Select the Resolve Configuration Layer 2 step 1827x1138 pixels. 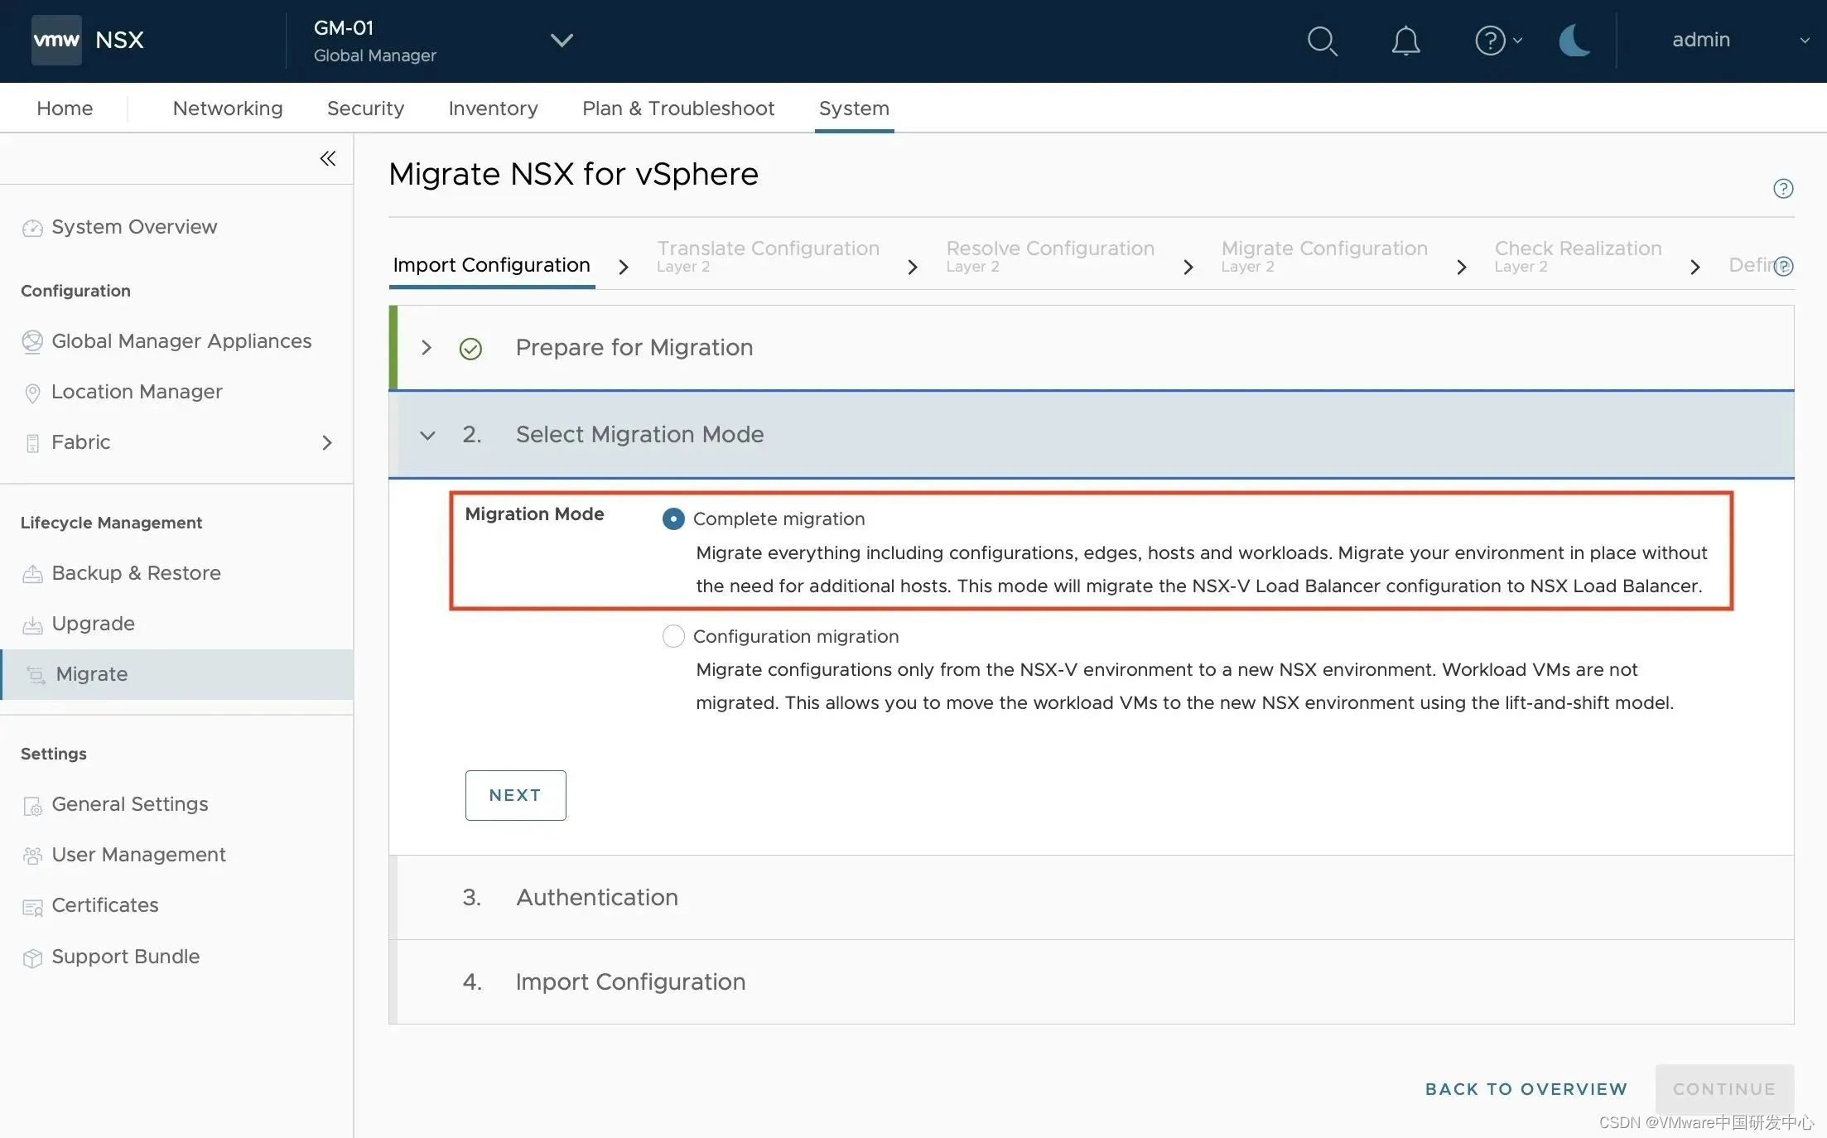(x=1050, y=256)
